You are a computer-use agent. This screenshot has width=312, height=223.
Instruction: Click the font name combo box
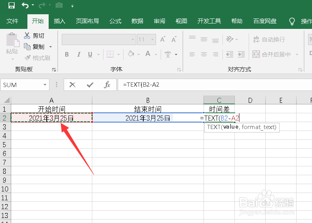point(99,40)
